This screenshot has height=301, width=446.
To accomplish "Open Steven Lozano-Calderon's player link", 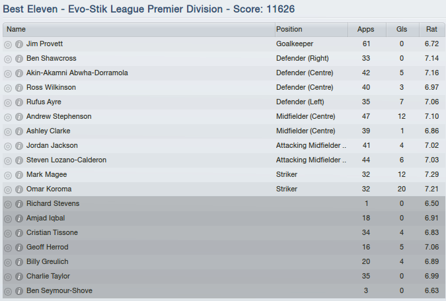I will [x=66, y=160].
